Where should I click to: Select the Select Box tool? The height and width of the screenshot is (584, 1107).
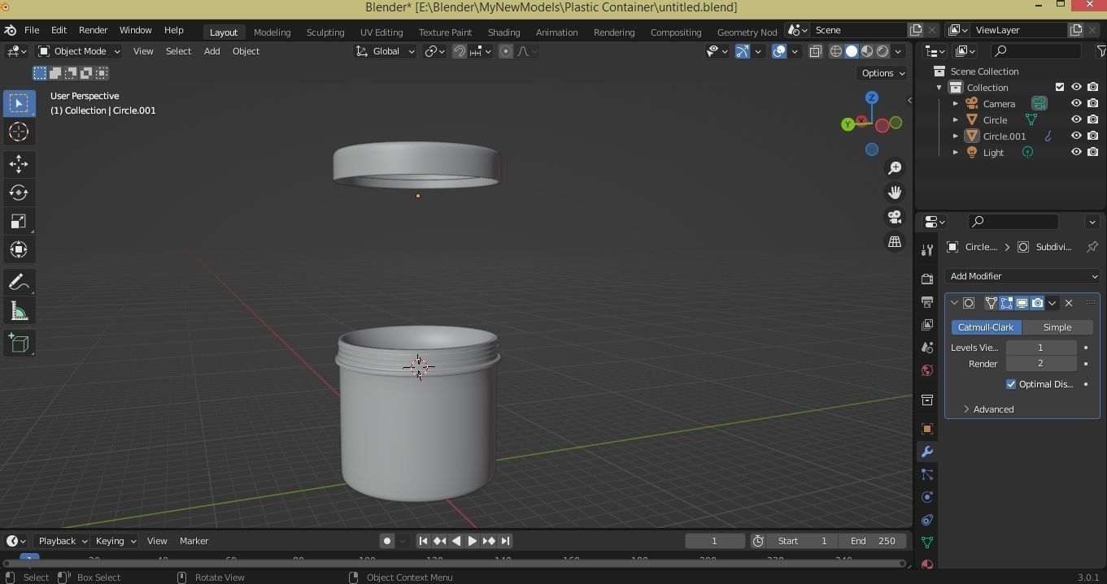pyautogui.click(x=19, y=103)
